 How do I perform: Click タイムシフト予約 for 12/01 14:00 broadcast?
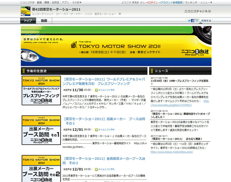pyautogui.click(x=106, y=169)
